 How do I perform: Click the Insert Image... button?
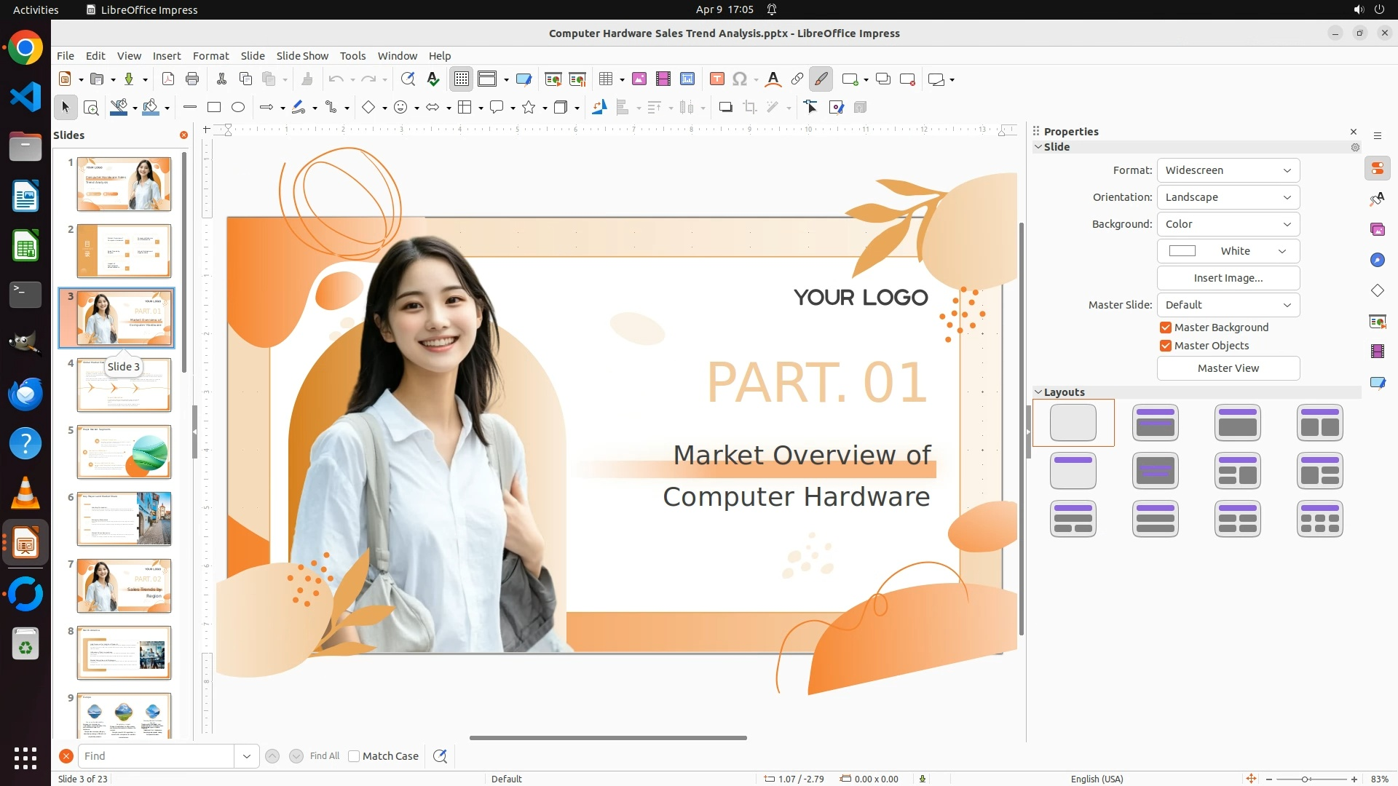pos(1228,278)
